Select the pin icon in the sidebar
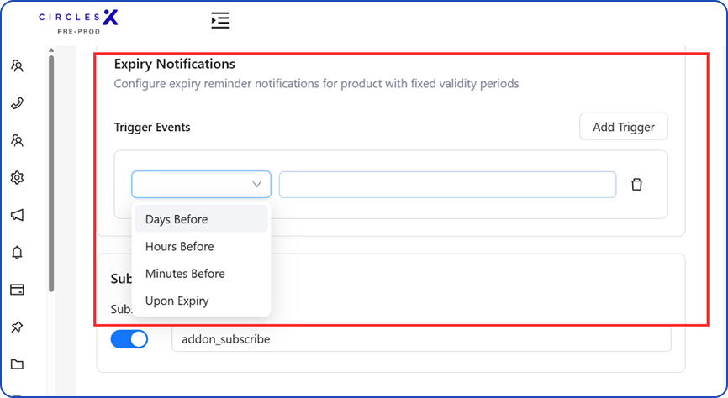 (17, 327)
